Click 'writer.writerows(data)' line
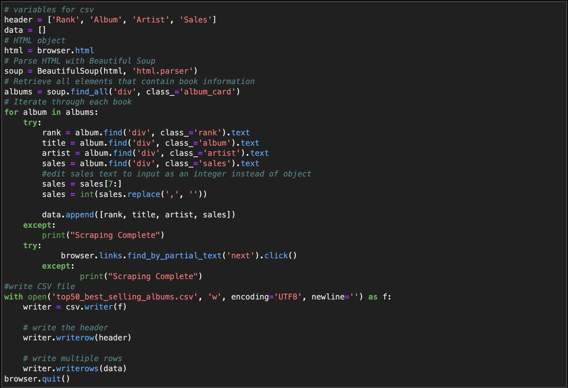568x388 pixels. pyautogui.click(x=75, y=369)
